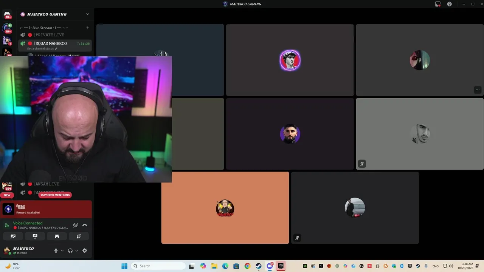Open voice connection signal strength icon
Viewport: 484px width, 272px height.
7,225
